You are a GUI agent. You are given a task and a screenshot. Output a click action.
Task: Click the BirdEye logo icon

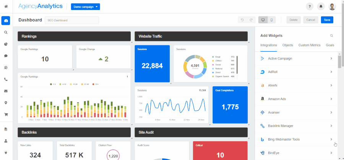(262, 153)
